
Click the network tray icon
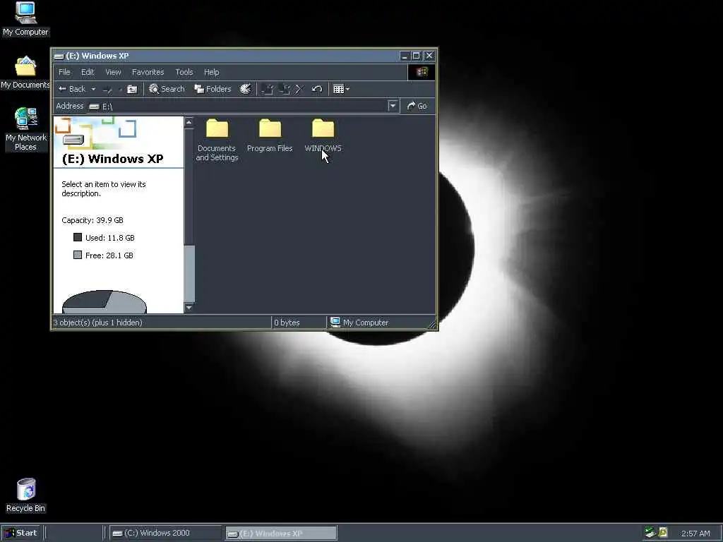click(x=650, y=533)
